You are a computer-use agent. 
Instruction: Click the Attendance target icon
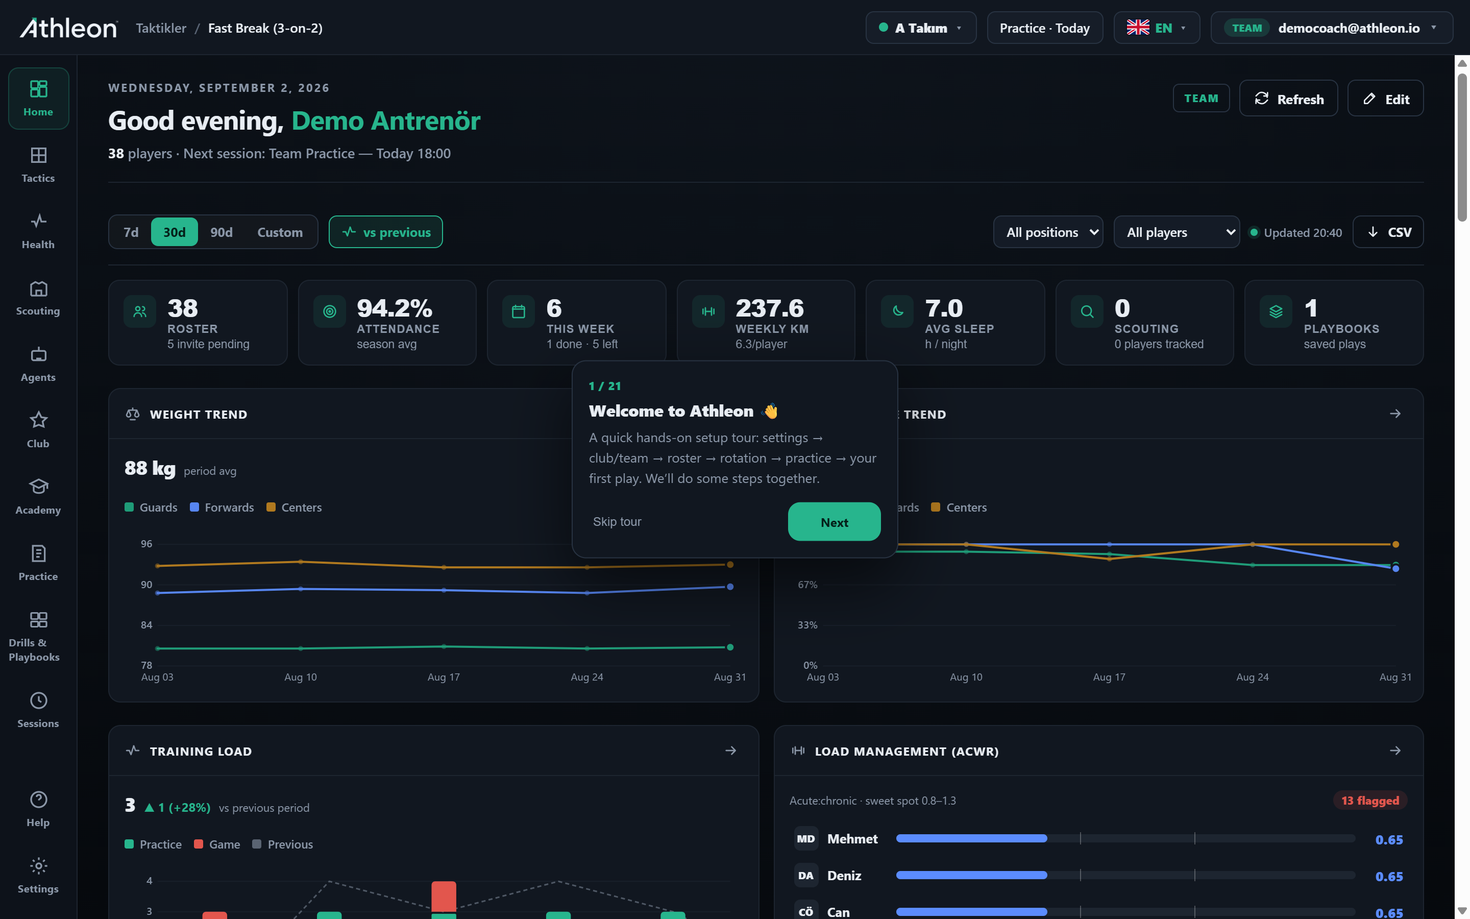[329, 311]
